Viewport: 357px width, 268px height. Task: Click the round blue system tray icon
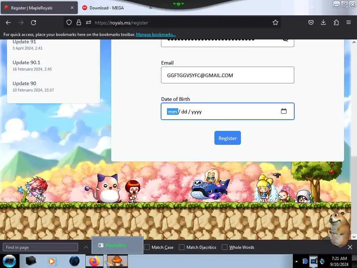tap(322, 261)
